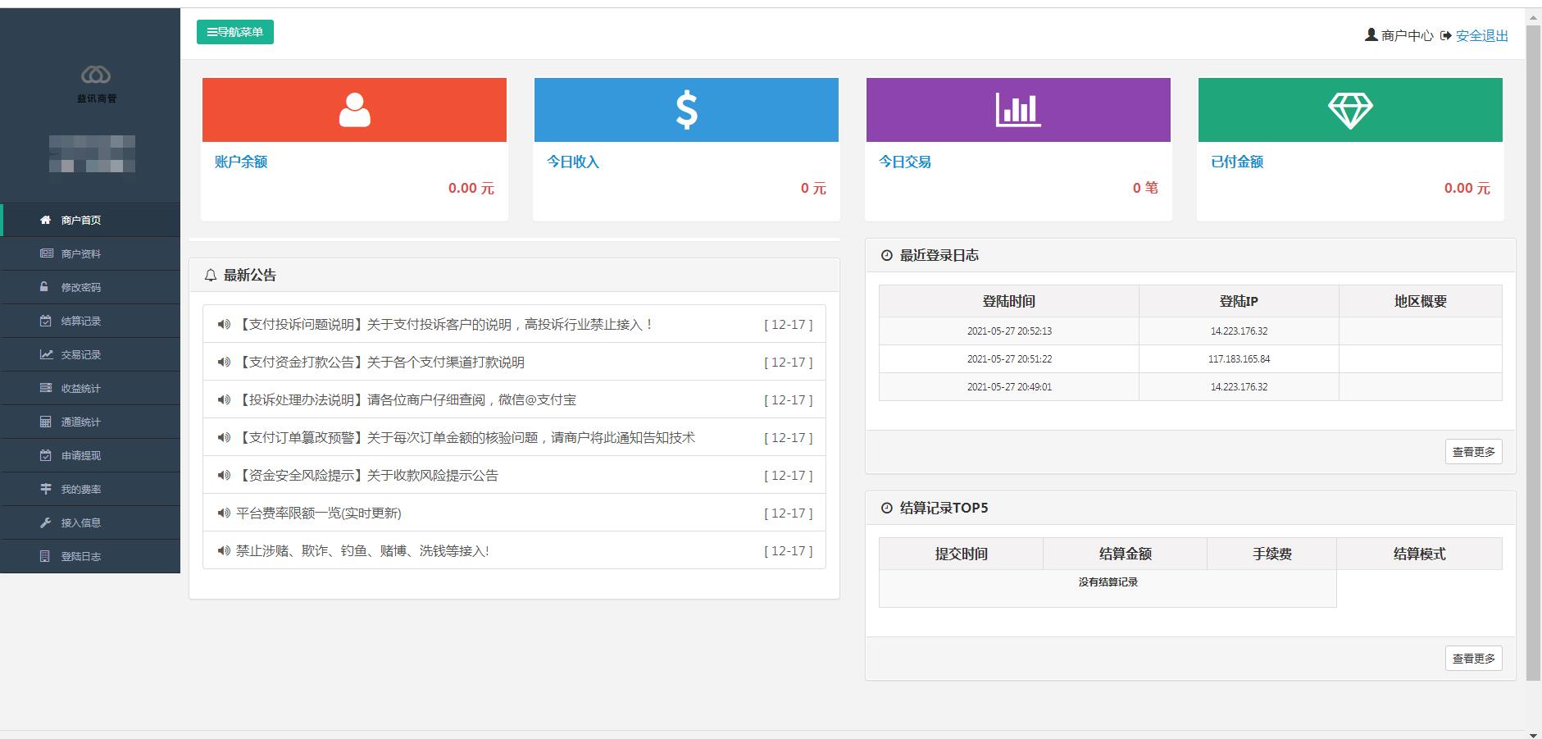Click the wrench icon for 接入信息
1542x739 pixels.
[x=46, y=522]
